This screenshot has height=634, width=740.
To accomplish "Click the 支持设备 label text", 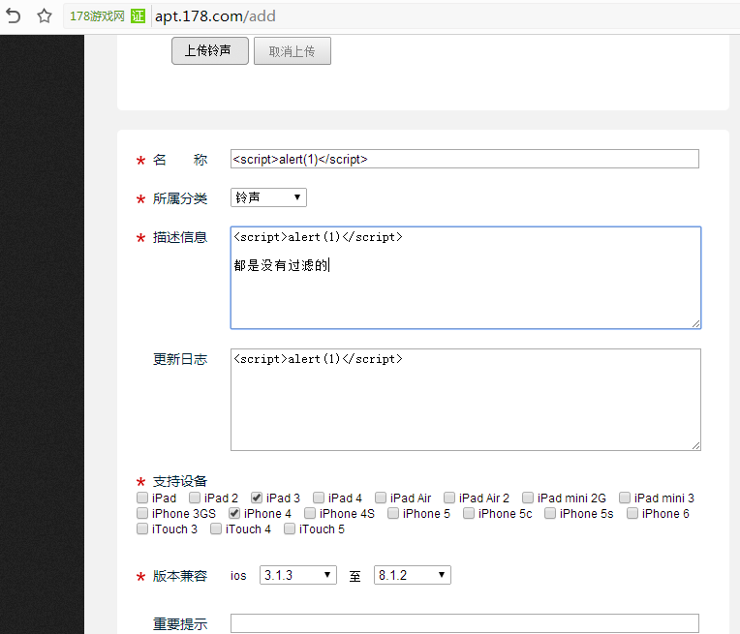I will 180,481.
